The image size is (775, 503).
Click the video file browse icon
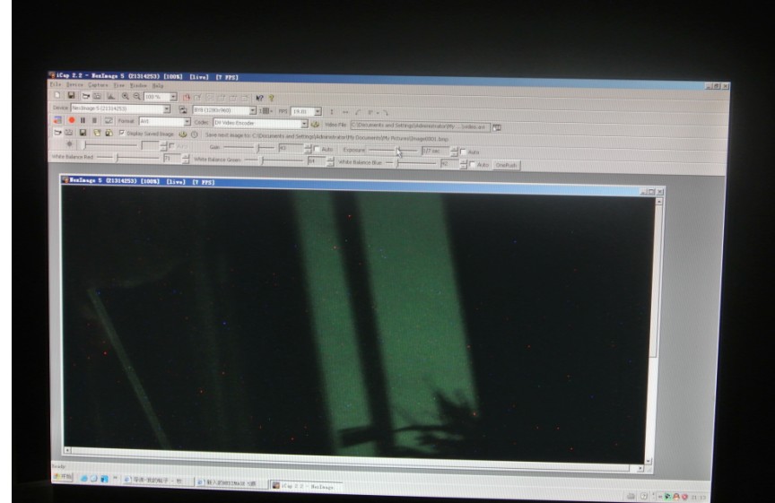coord(497,126)
